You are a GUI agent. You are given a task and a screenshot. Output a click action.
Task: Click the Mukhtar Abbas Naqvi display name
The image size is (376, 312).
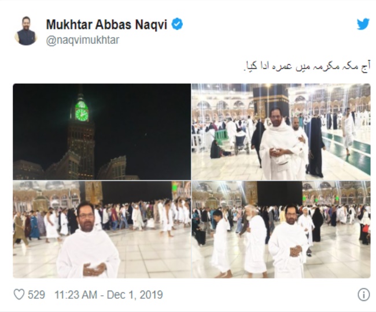click(x=106, y=25)
